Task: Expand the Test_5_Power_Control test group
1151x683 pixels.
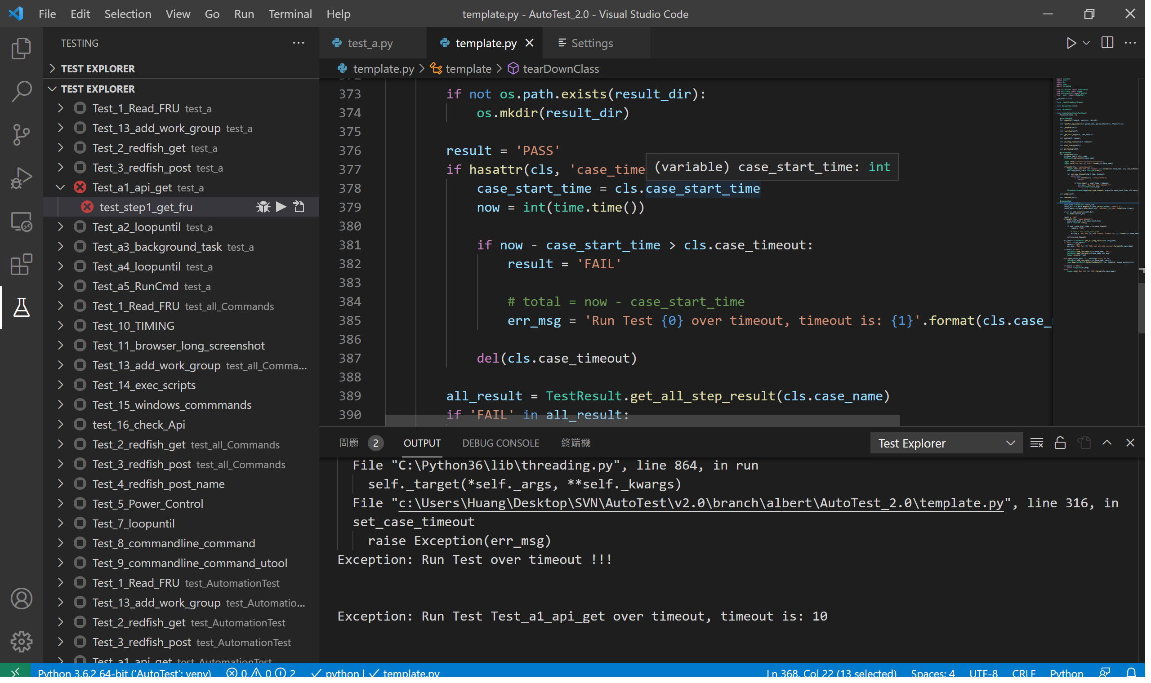Action: pyautogui.click(x=60, y=504)
